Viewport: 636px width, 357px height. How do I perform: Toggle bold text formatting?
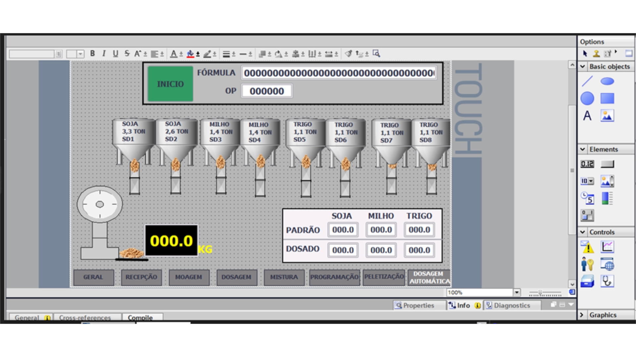(x=92, y=54)
